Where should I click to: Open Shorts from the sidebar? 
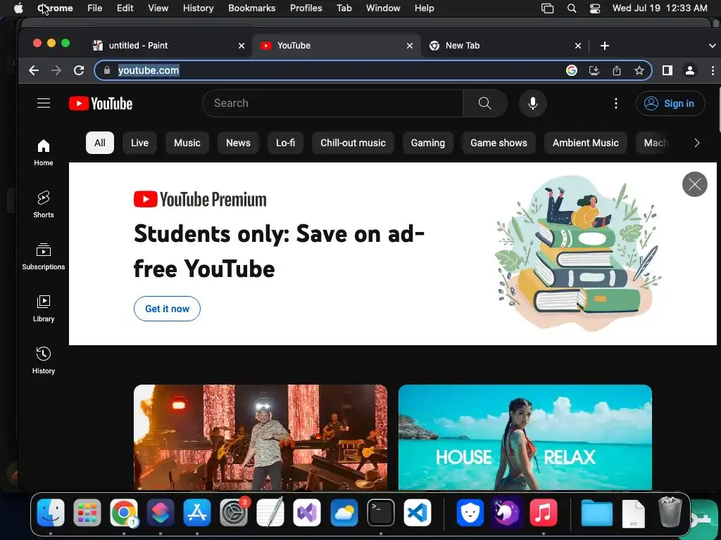click(x=44, y=205)
